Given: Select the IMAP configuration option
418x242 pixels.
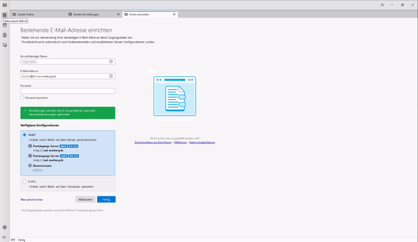Looking at the screenshot, I should tap(24, 135).
